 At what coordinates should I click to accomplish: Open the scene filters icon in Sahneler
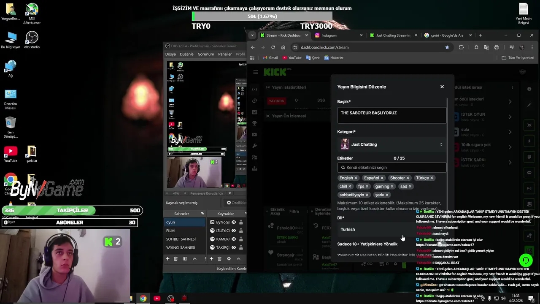coord(185,258)
